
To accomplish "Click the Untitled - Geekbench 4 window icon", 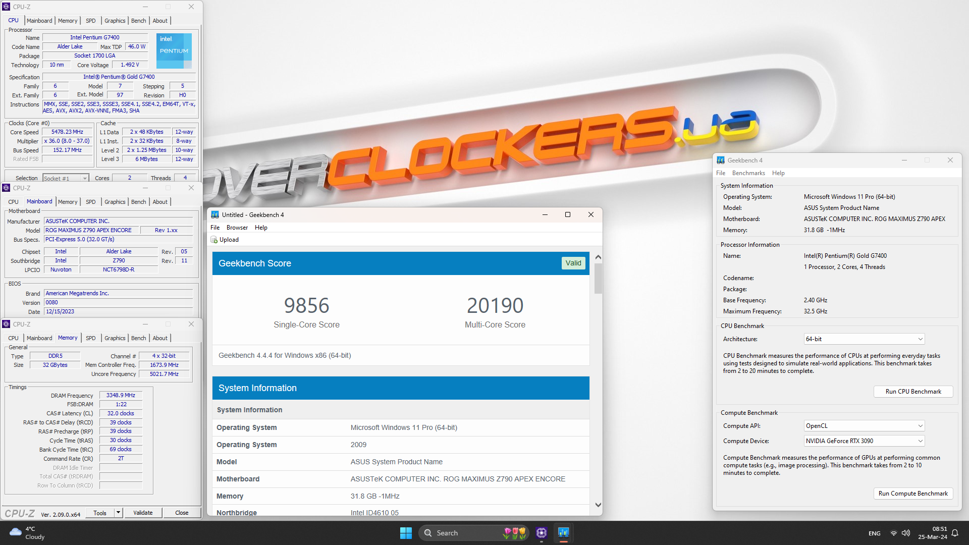I will tap(215, 214).
